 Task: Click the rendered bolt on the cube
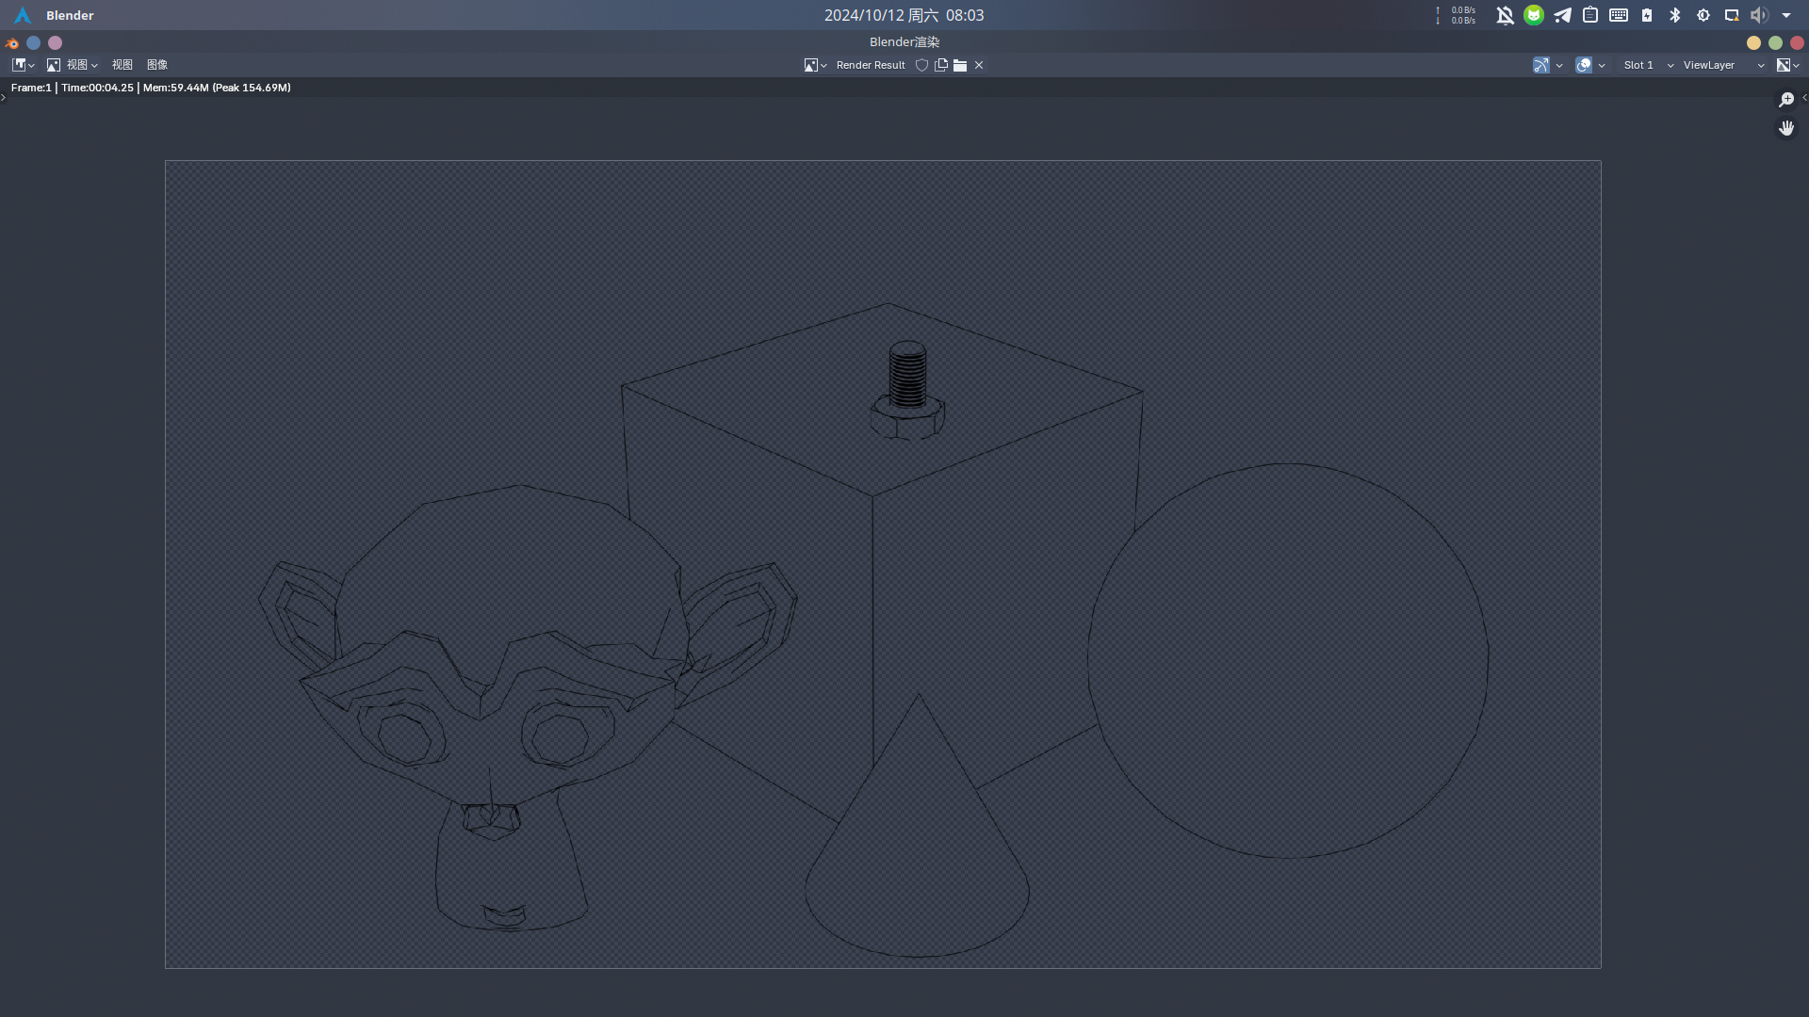907,390
